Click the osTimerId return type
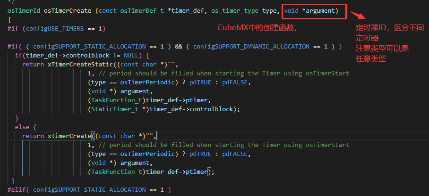The width and height of the screenshot is (429, 196). [24, 11]
